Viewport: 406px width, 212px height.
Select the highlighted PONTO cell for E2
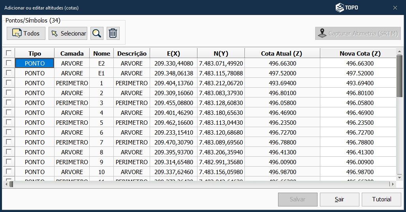(35, 63)
